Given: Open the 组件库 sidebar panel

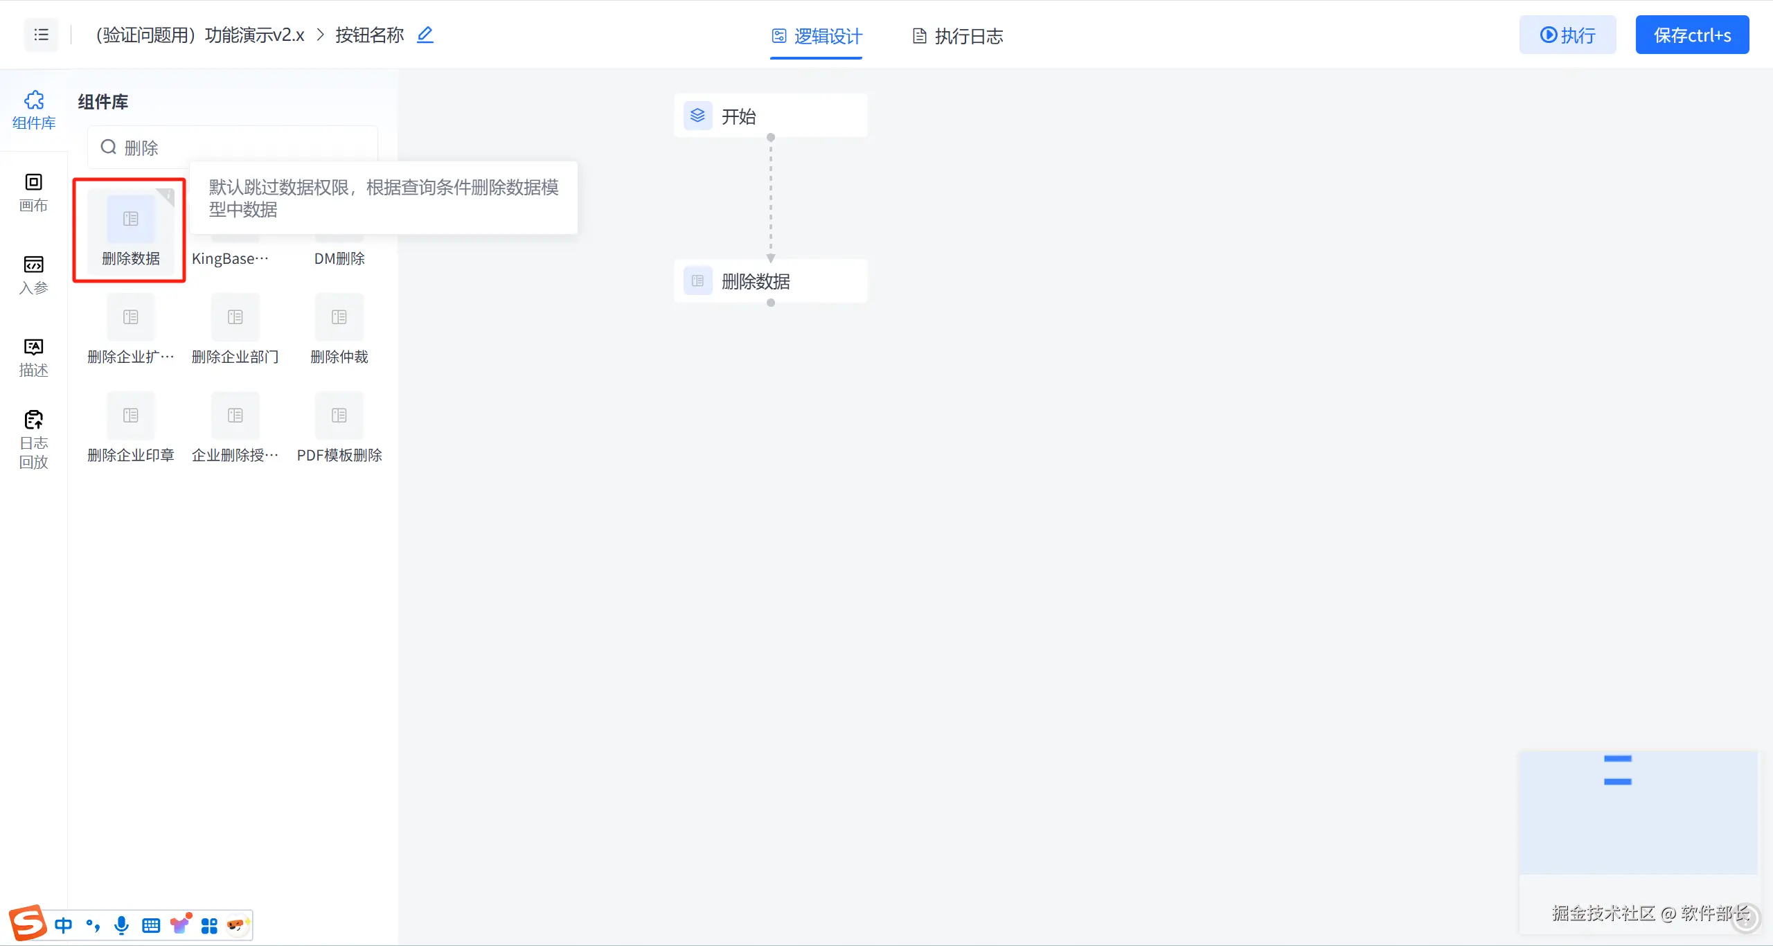Looking at the screenshot, I should click(33, 110).
